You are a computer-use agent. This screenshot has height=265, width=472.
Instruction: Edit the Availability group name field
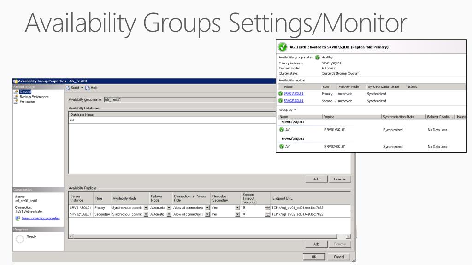tap(189, 99)
